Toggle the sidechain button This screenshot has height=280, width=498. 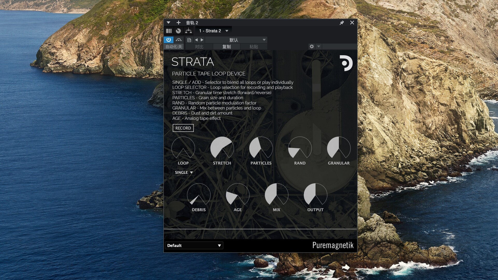(179, 40)
